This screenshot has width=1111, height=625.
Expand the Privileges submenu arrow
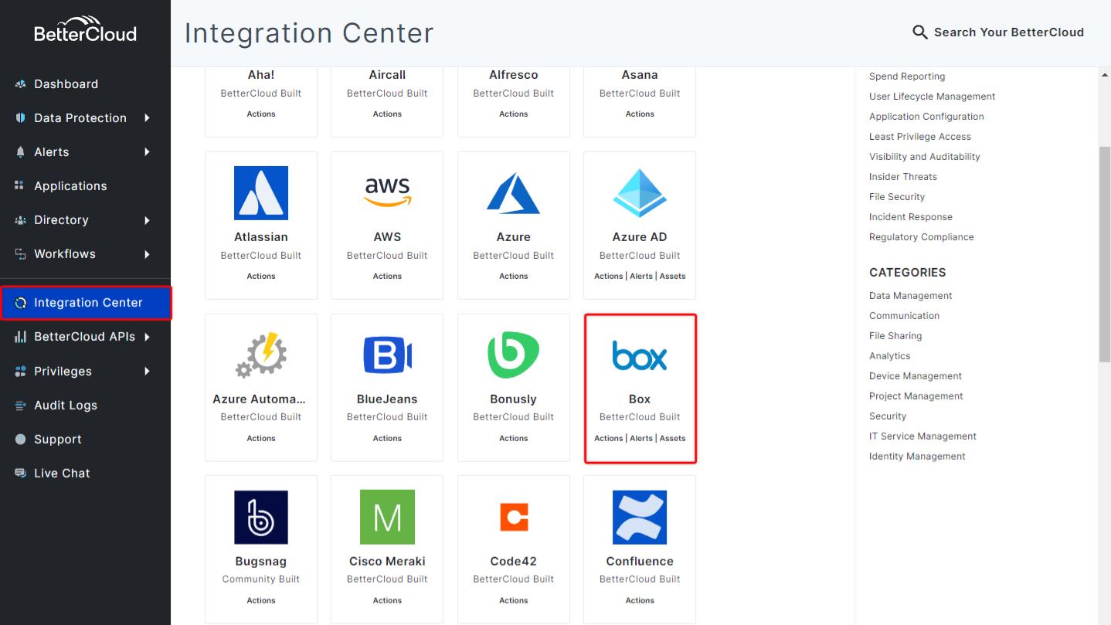coord(147,372)
